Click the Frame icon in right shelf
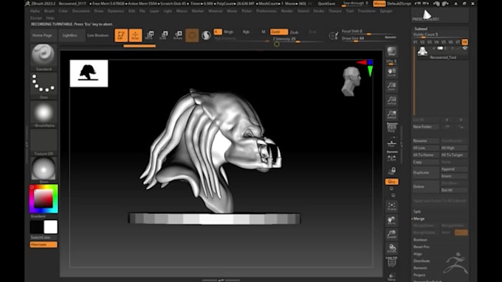The image size is (502, 282). pyautogui.click(x=391, y=206)
